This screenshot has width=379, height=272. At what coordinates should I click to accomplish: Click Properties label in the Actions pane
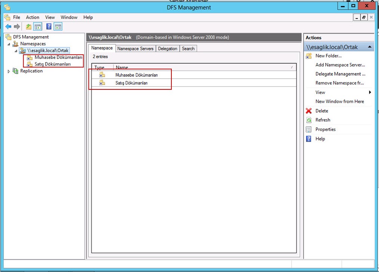pyautogui.click(x=325, y=130)
